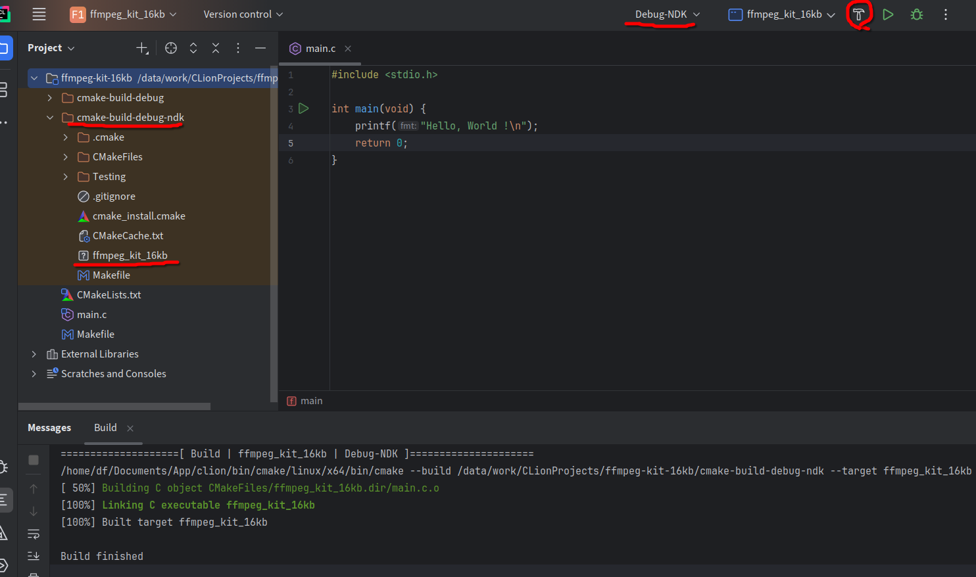Expand the CMakeFiles folder

[x=65, y=157]
